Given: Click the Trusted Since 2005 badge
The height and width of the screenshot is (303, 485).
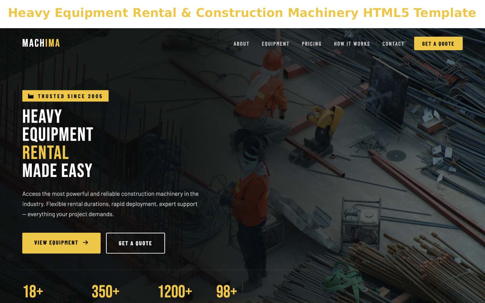Looking at the screenshot, I should 65,96.
